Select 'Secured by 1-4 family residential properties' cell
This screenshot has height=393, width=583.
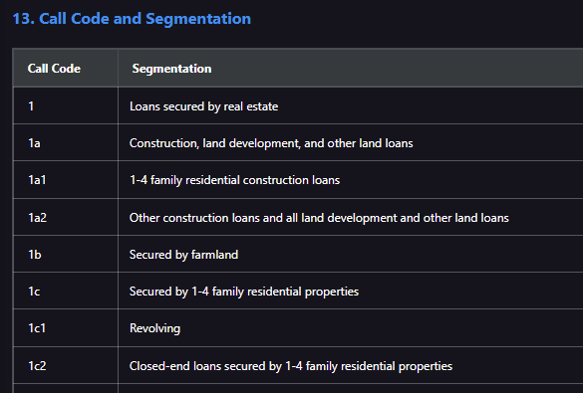351,291
